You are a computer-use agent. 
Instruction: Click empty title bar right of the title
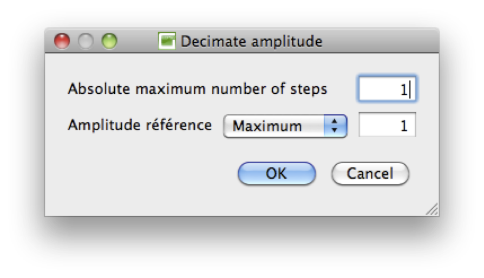[379, 41]
